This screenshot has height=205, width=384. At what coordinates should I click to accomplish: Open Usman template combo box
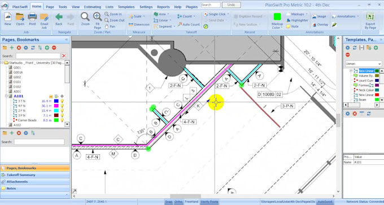tap(364, 64)
